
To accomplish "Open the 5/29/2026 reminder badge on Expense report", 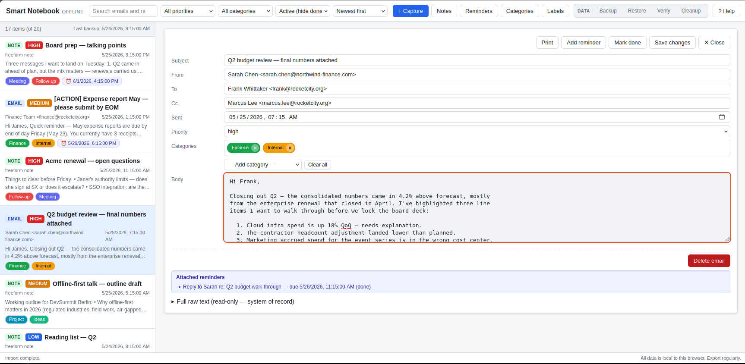I will [88, 143].
